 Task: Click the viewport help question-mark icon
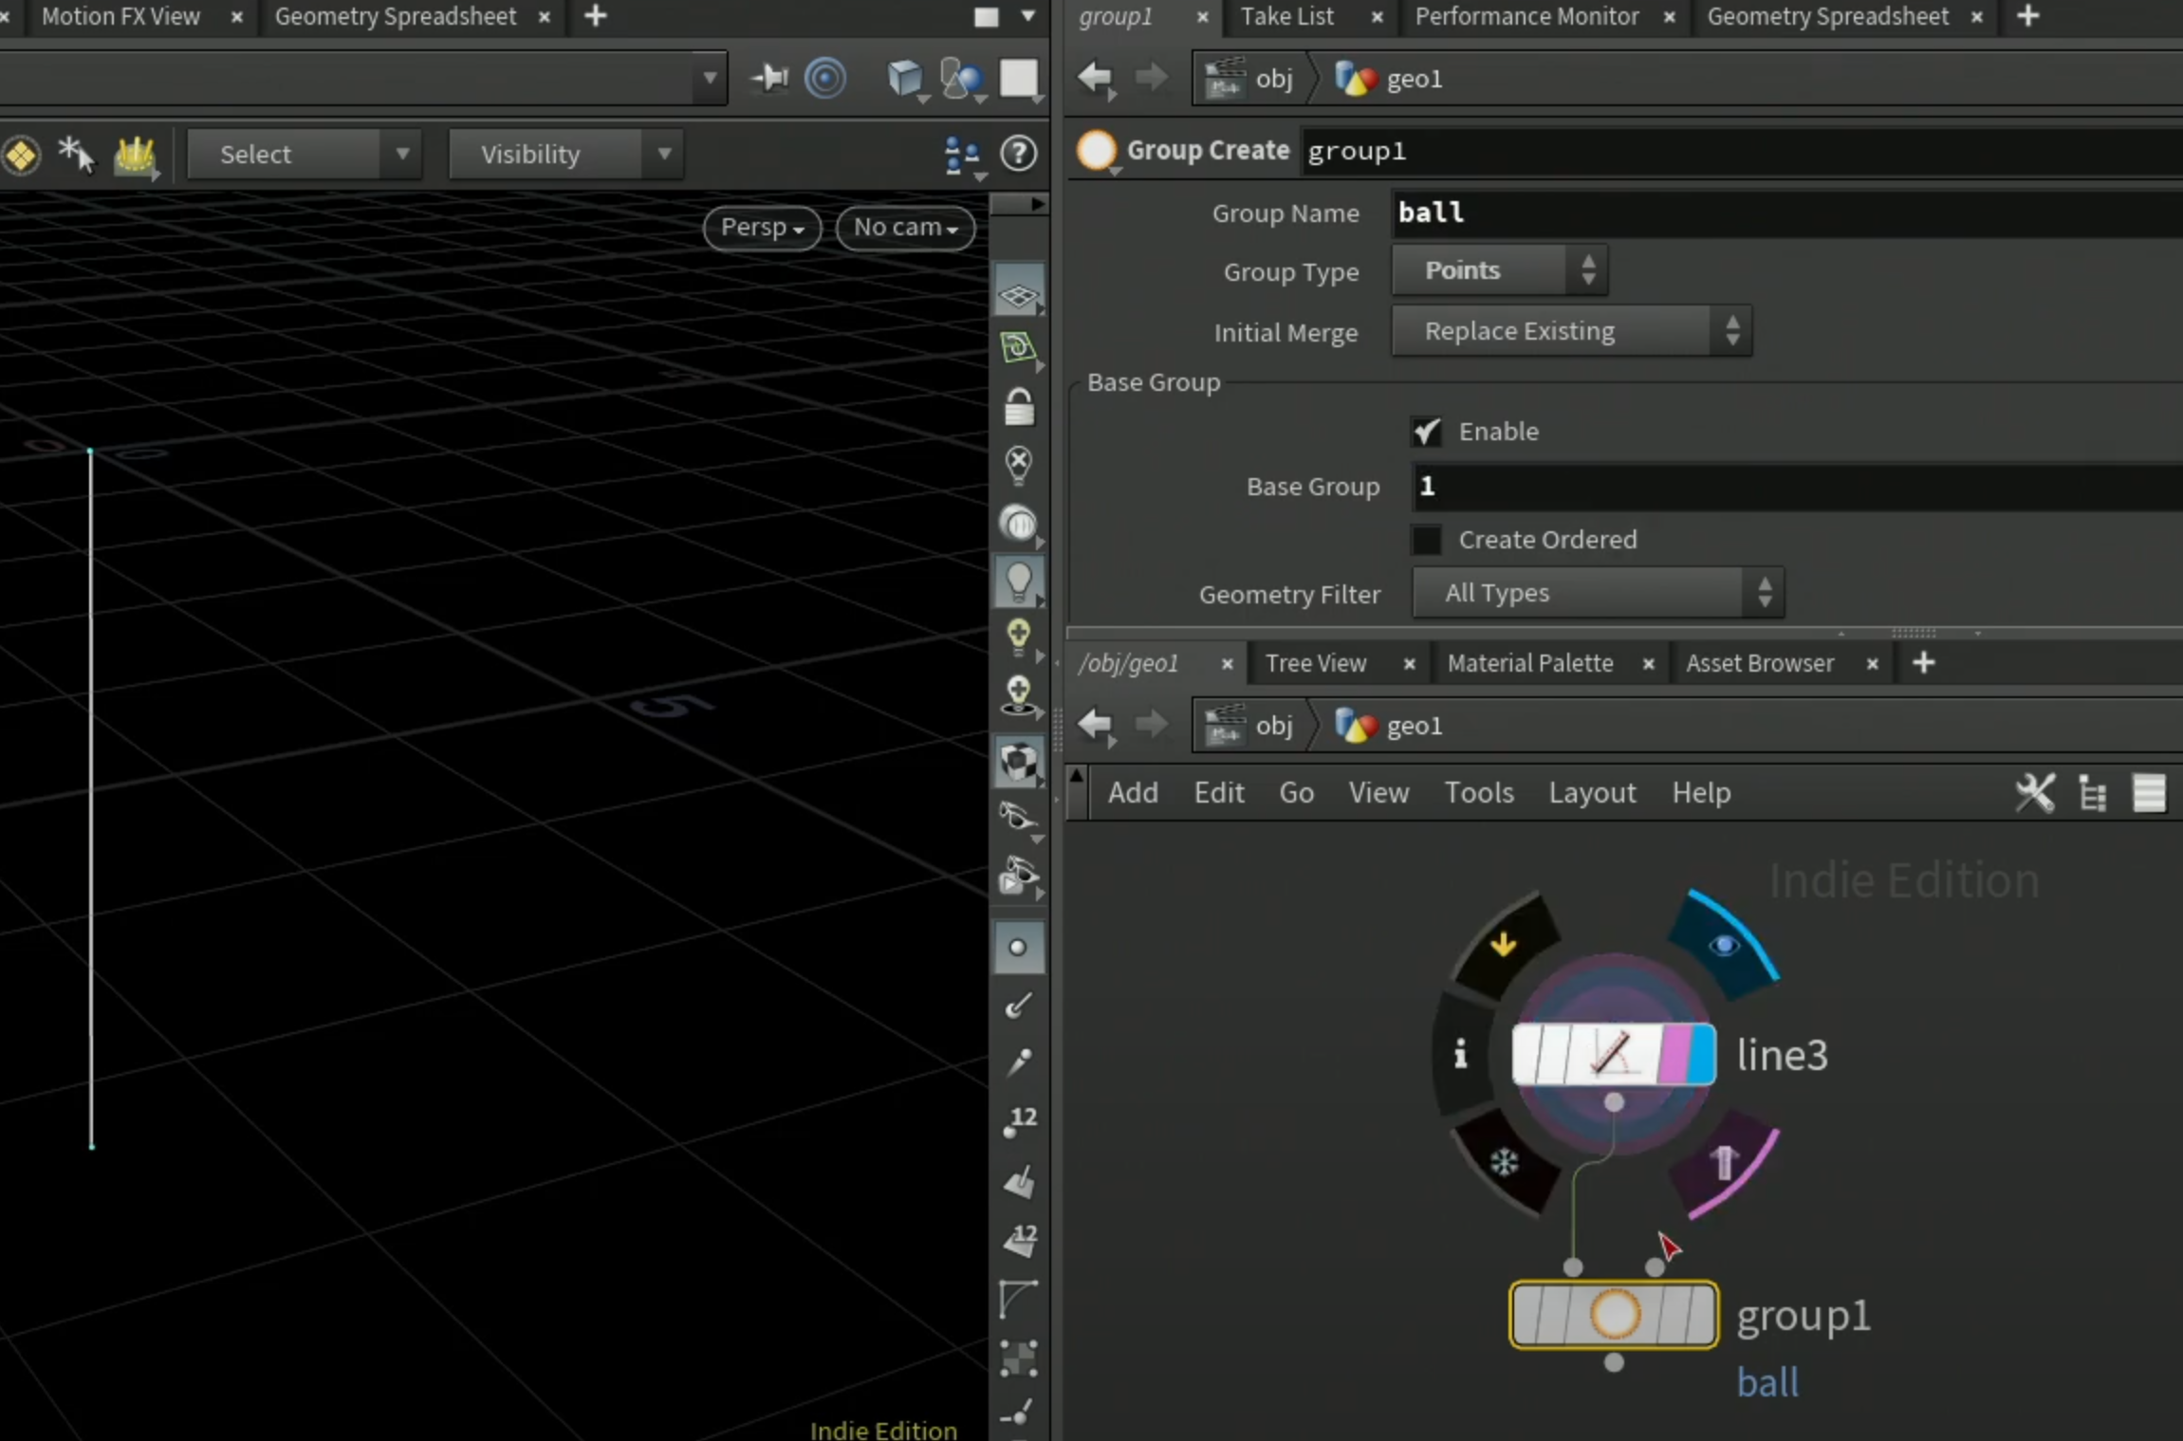click(1019, 153)
